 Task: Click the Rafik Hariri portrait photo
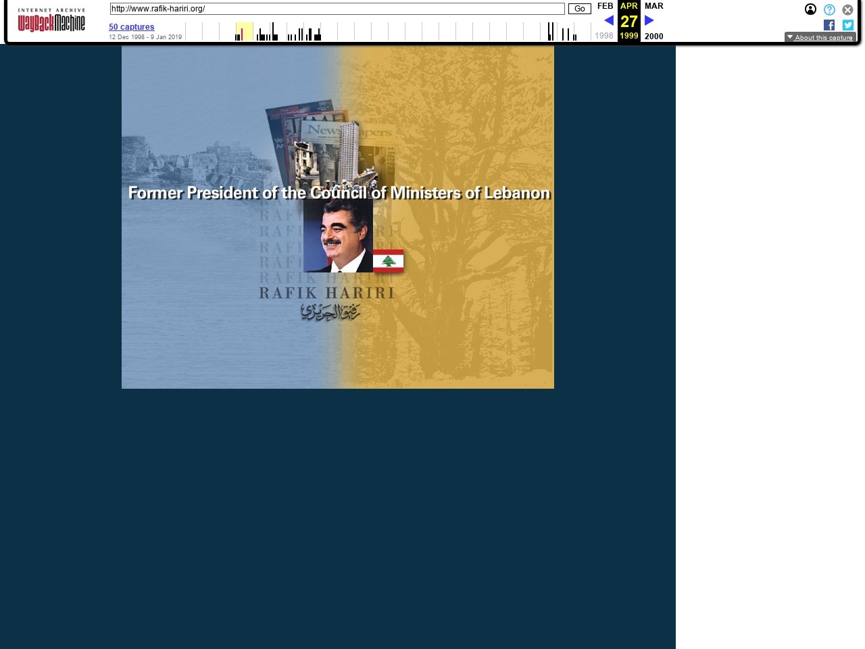click(338, 237)
